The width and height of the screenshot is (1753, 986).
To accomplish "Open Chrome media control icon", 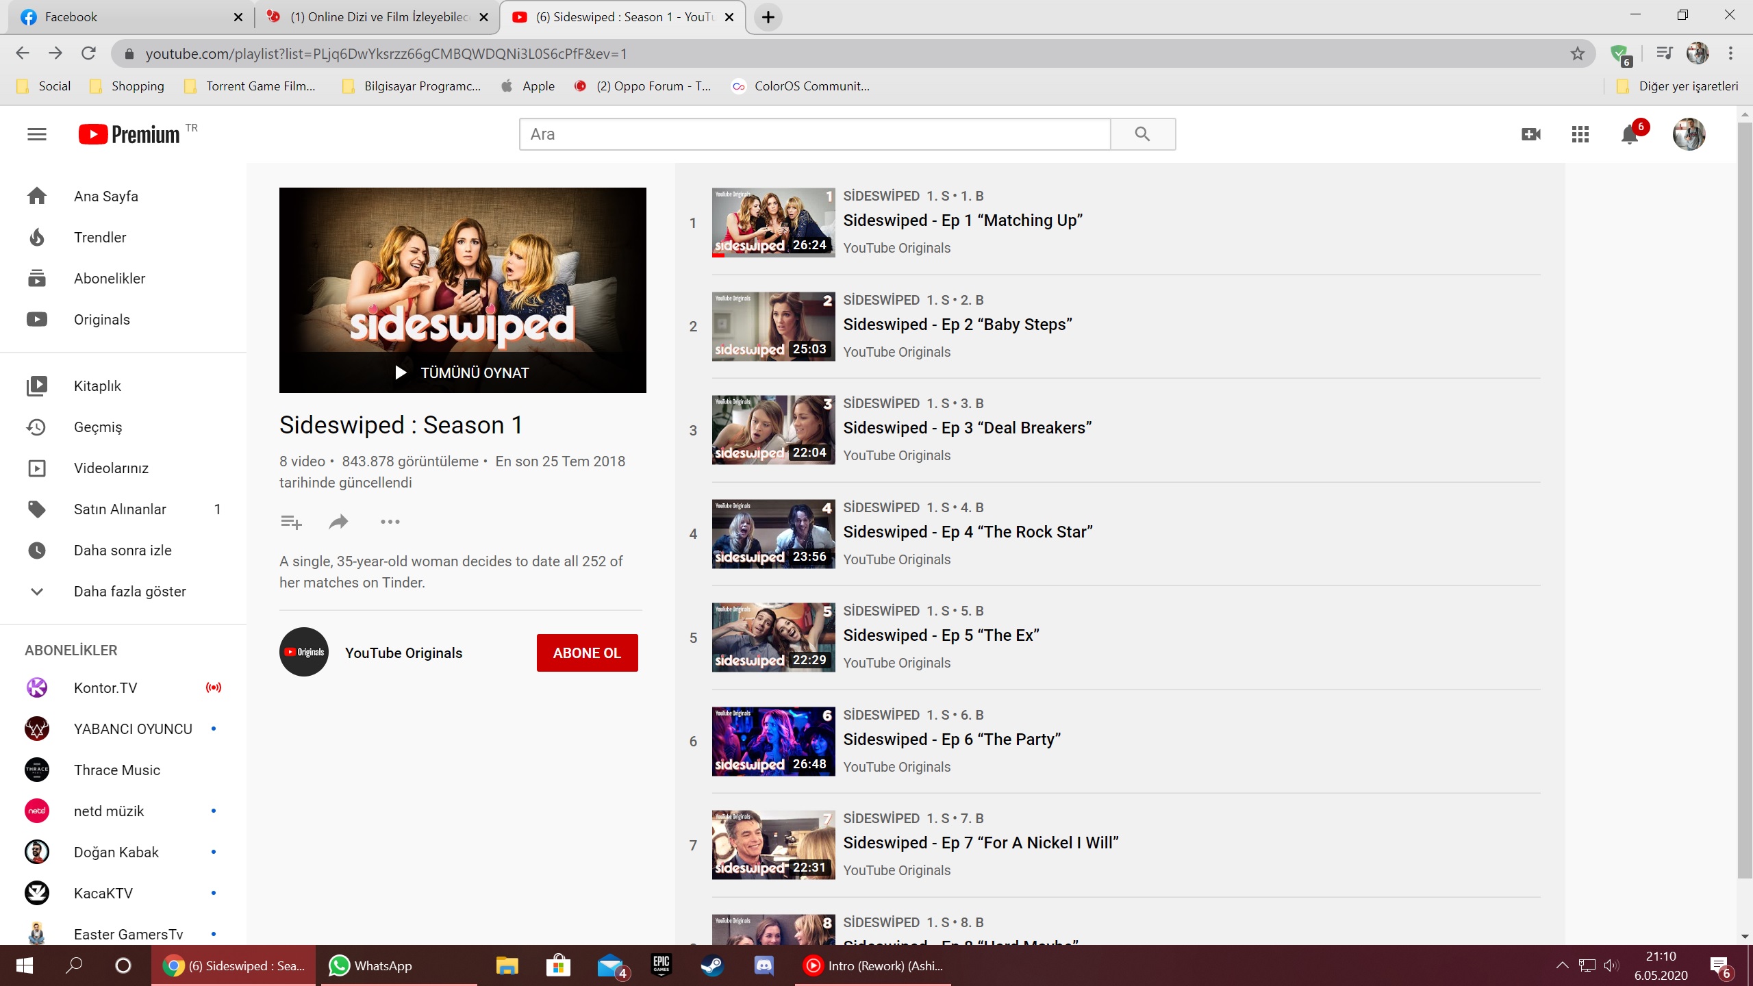I will click(1664, 53).
